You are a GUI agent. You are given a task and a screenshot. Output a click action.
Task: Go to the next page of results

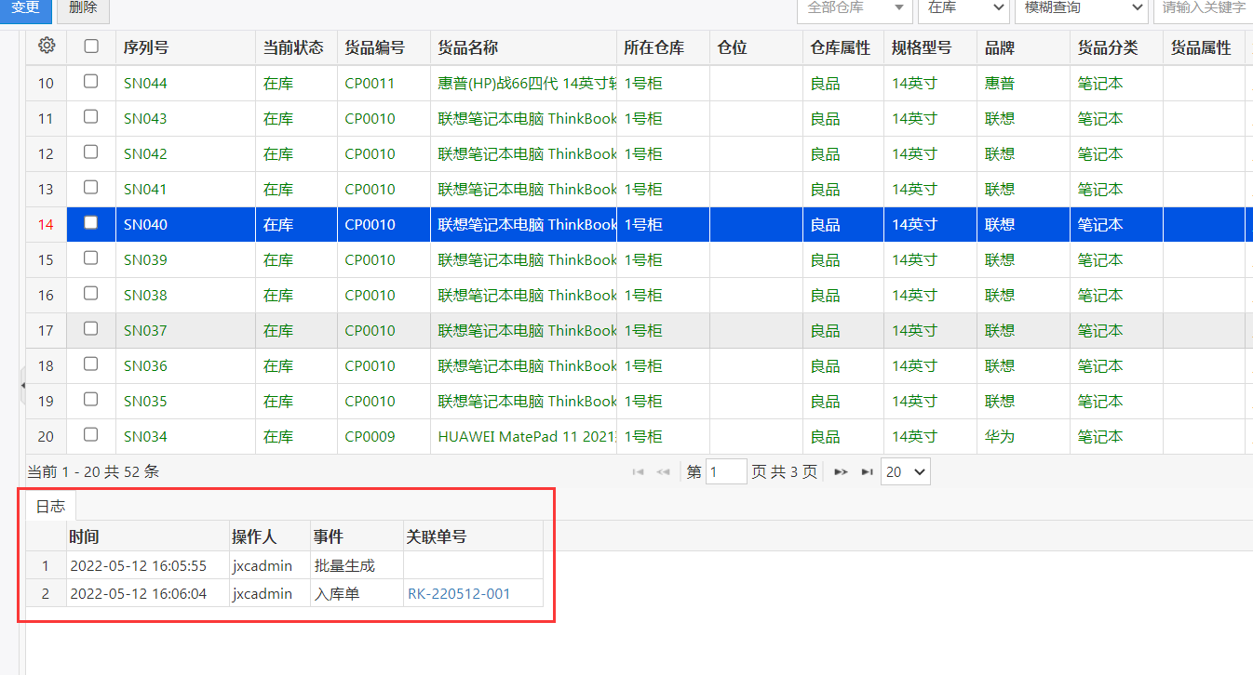pos(841,472)
